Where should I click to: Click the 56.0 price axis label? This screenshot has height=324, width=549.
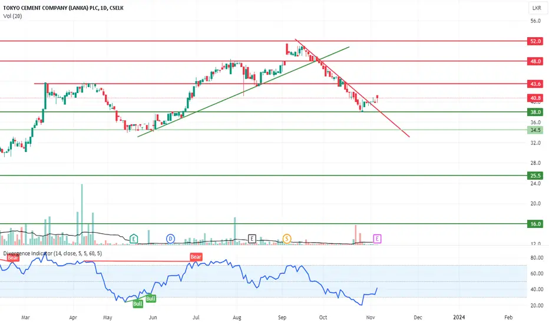tap(535, 21)
